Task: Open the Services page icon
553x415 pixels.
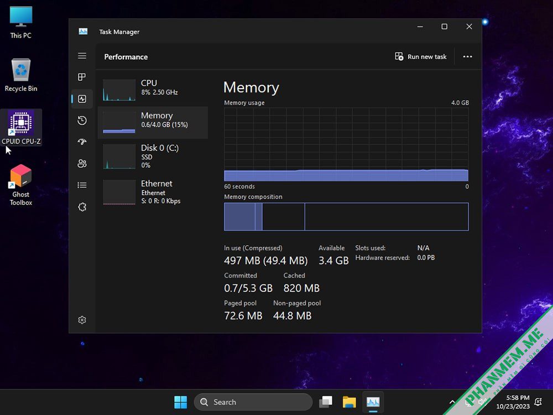Action: (x=82, y=207)
